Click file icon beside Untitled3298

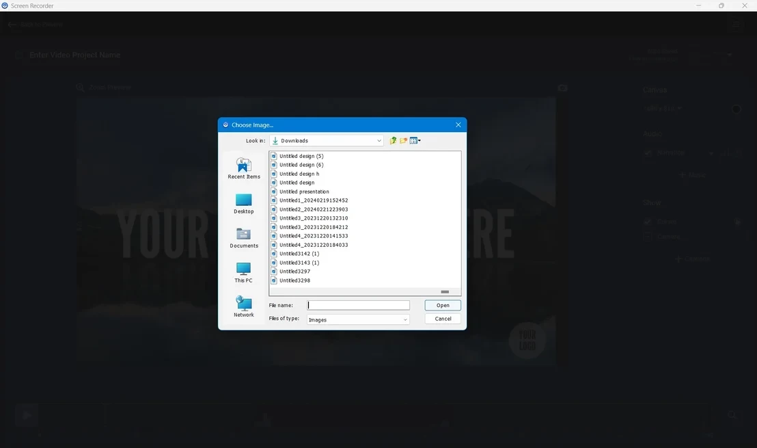click(274, 280)
